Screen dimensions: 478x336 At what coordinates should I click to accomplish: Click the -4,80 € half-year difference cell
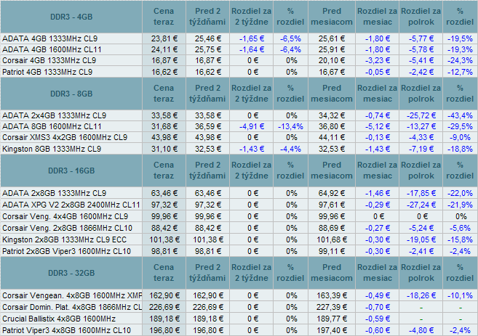[421, 330]
